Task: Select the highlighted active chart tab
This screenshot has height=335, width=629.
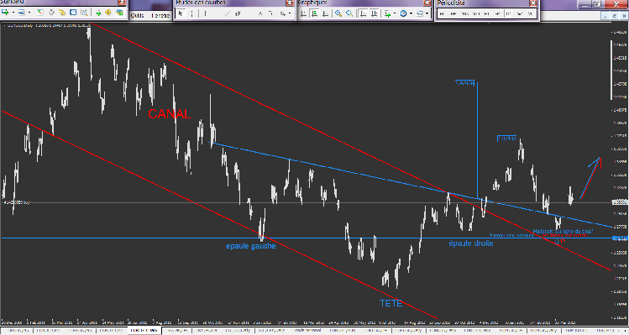Action: click(144, 330)
